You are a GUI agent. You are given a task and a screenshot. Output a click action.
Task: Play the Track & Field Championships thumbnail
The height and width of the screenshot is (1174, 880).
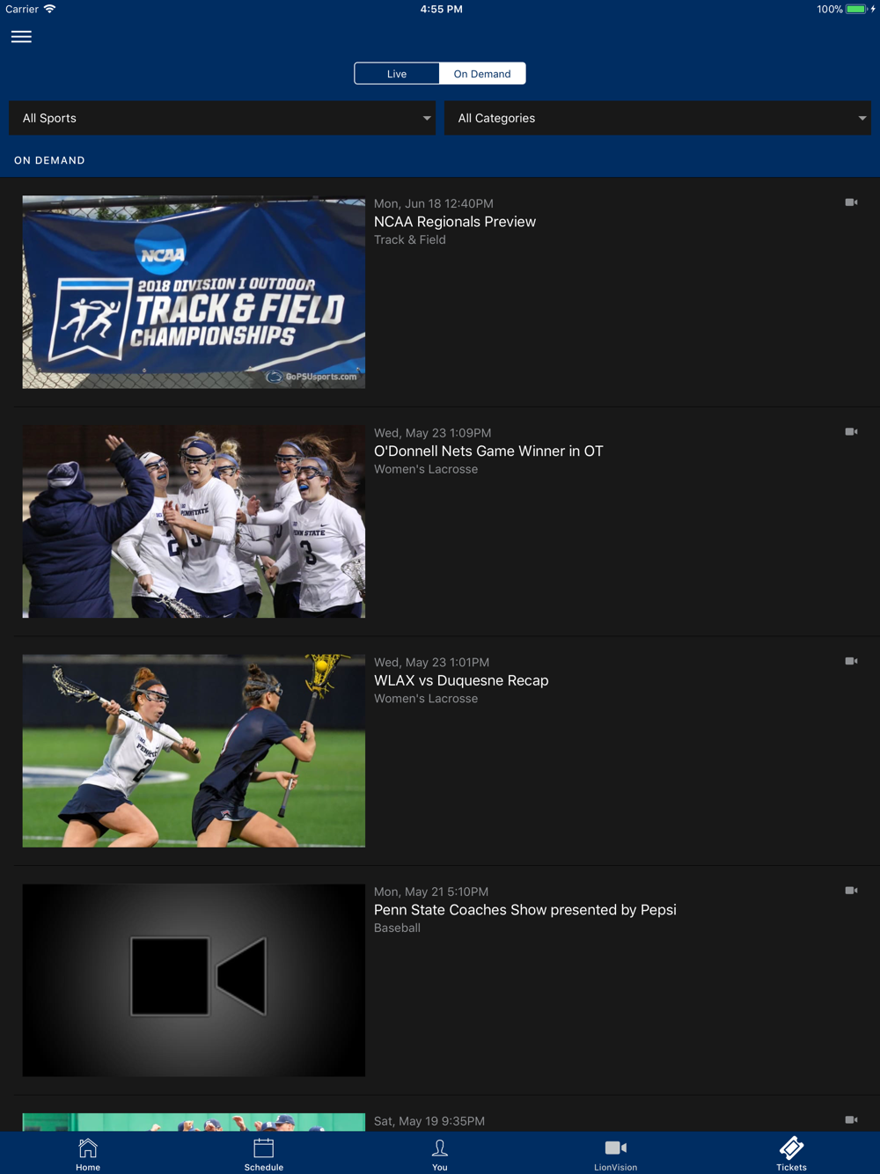194,292
